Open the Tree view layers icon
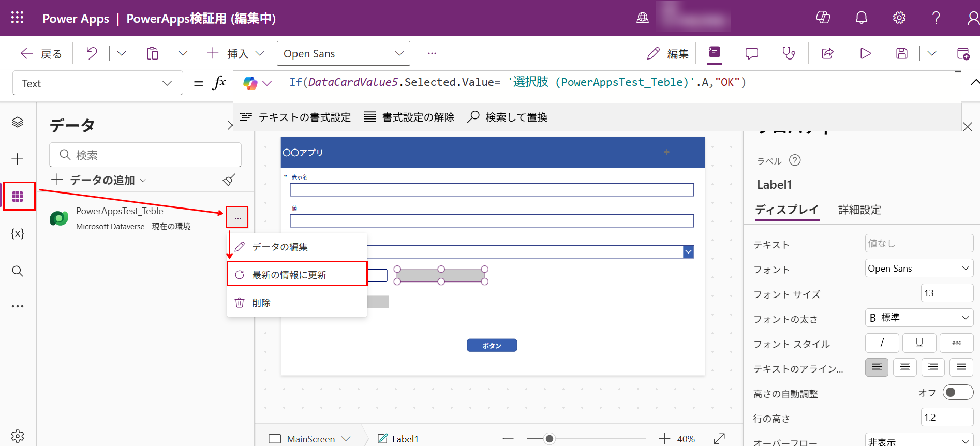Viewport: 980px width, 446px height. point(18,122)
